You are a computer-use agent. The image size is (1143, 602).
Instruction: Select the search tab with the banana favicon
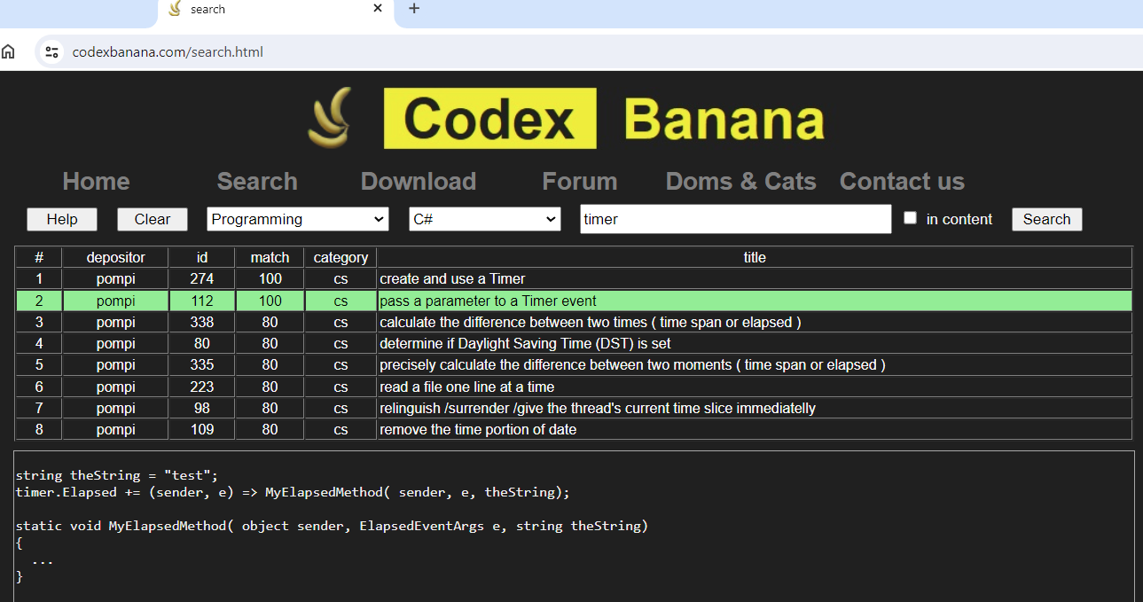tap(276, 10)
